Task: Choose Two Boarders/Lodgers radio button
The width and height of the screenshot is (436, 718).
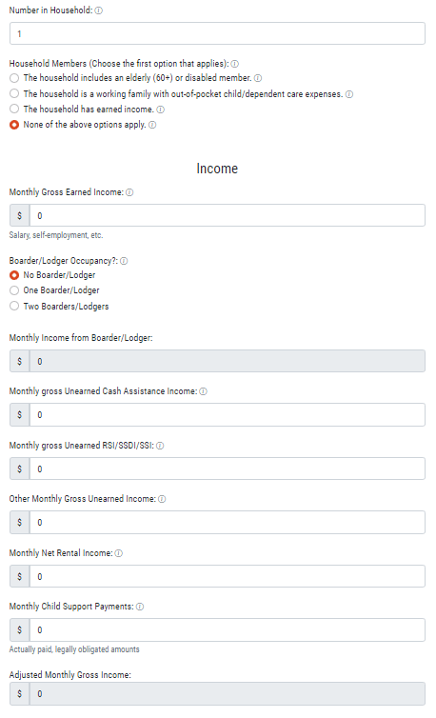Action: click(14, 306)
